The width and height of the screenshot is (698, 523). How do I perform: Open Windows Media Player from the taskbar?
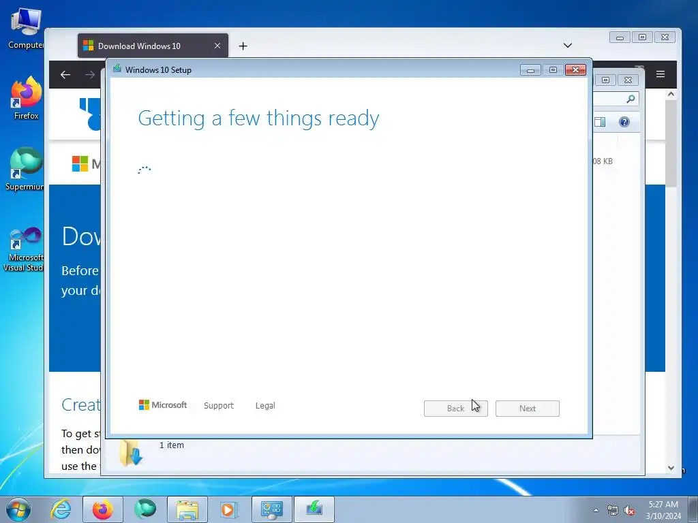tap(229, 509)
